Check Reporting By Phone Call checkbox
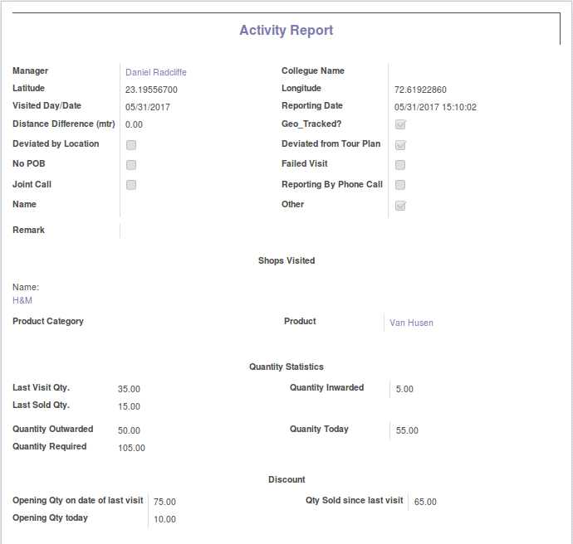Screen dimensions: 573x544 (400, 185)
